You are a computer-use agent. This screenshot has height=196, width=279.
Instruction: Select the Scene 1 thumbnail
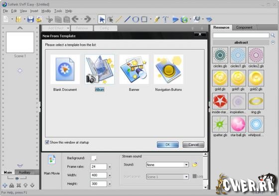[20, 42]
